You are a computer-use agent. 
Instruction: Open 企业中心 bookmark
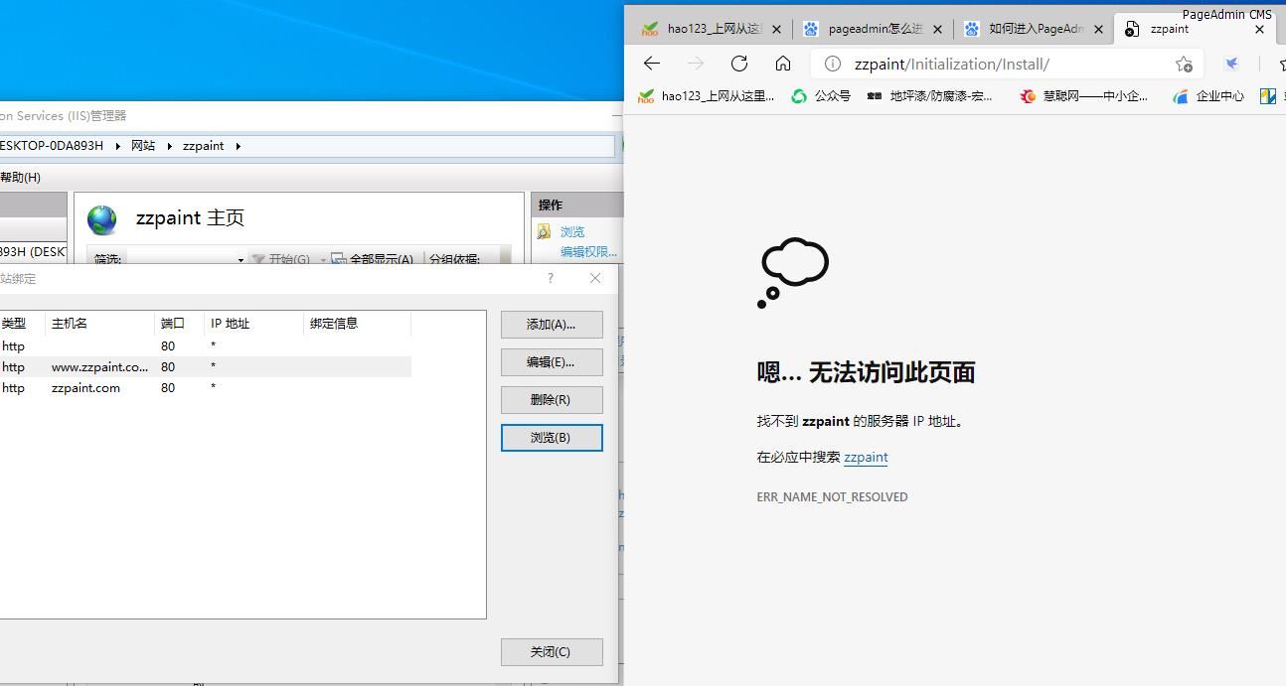(x=1208, y=96)
